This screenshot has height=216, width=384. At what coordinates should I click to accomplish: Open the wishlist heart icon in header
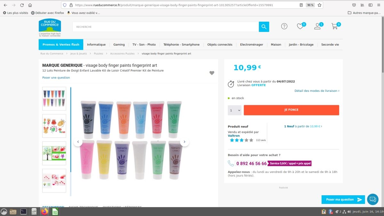tap(300, 26)
